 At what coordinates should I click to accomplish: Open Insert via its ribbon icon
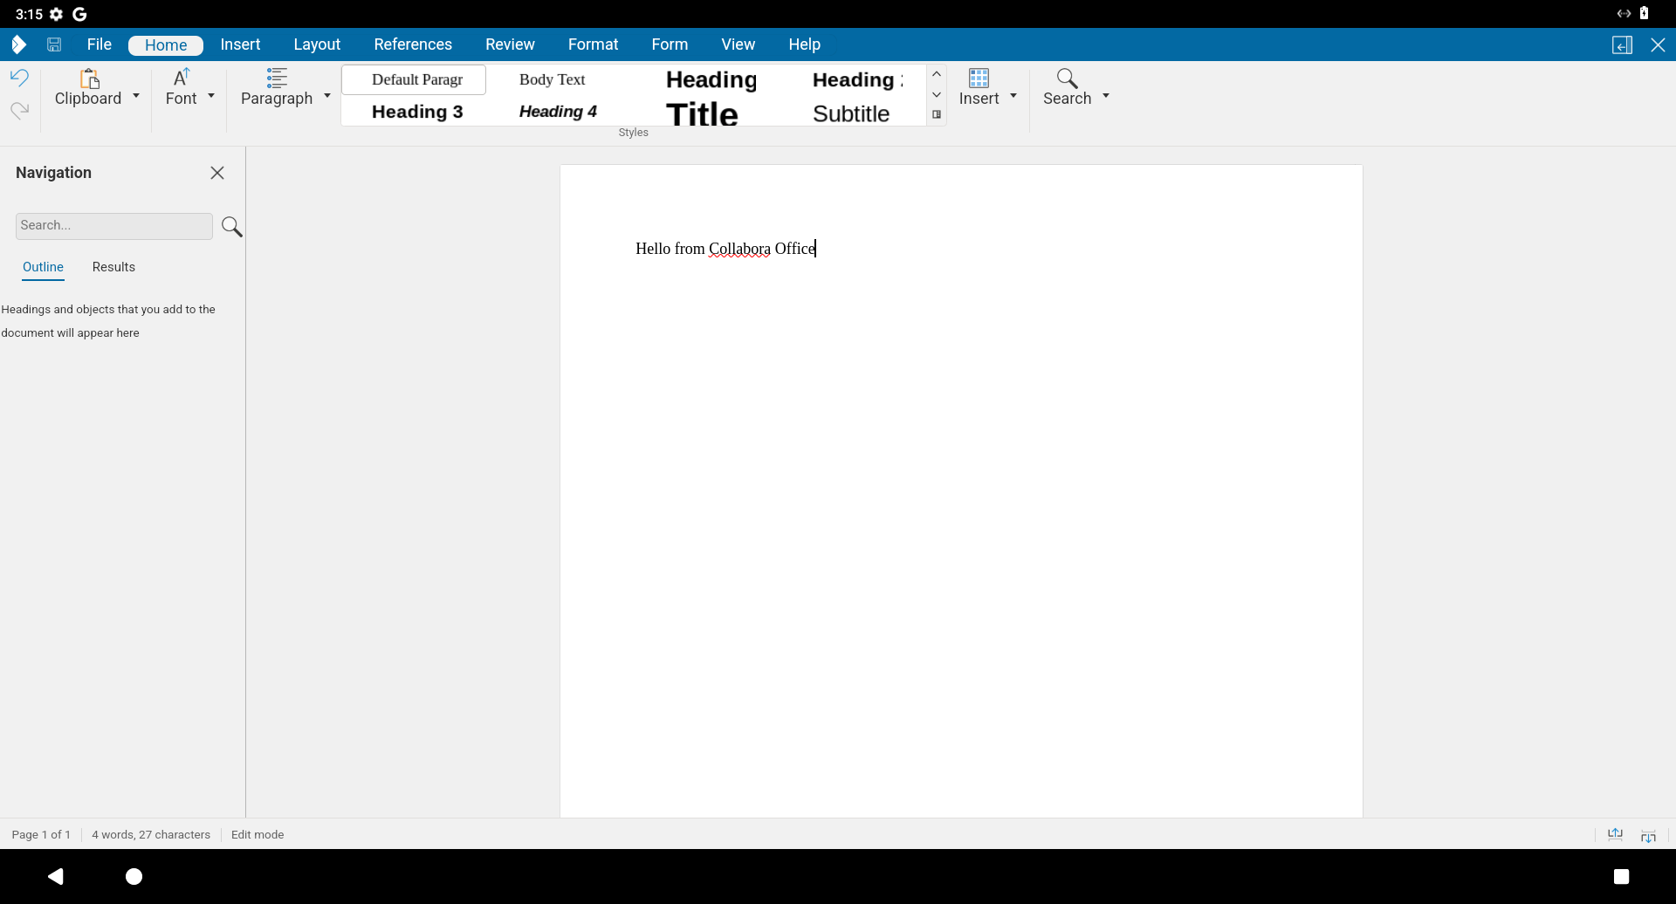(977, 78)
